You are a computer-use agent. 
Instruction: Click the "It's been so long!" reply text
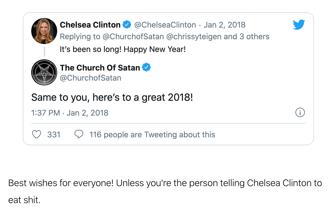click(x=123, y=49)
